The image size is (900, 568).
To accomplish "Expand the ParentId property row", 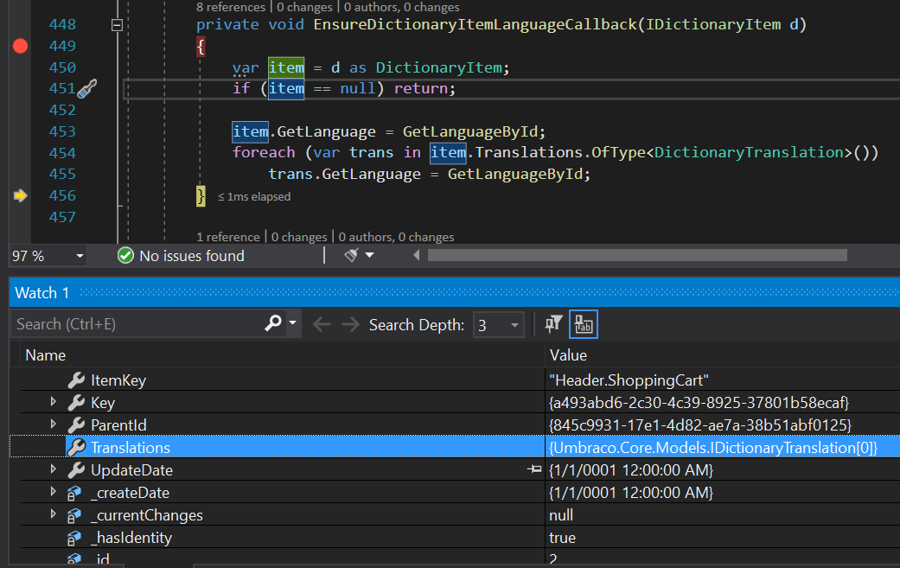I will [54, 424].
